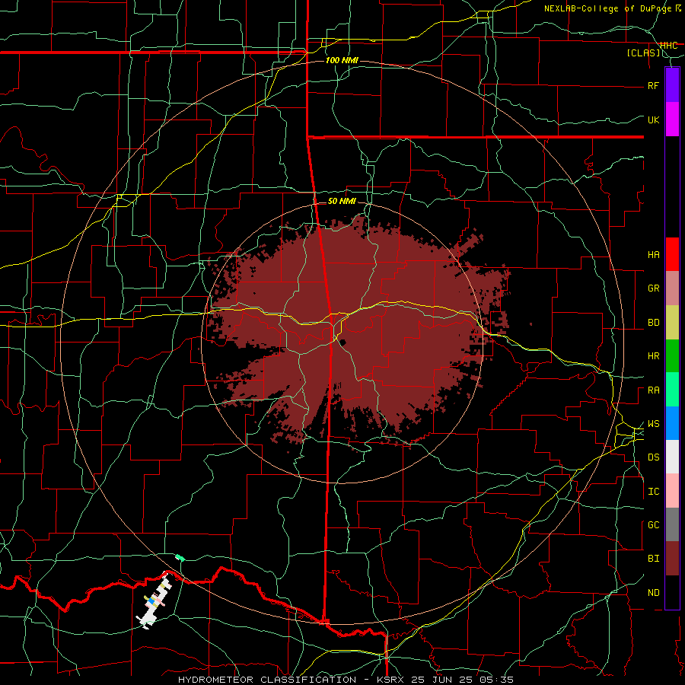Click the 100 NMI range ring label
This screenshot has height=685, width=685.
pyautogui.click(x=342, y=60)
